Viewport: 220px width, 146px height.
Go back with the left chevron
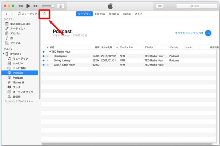click(x=6, y=14)
